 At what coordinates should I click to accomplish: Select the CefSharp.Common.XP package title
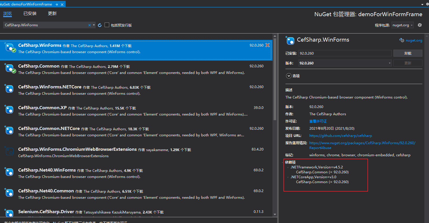click(x=42, y=108)
